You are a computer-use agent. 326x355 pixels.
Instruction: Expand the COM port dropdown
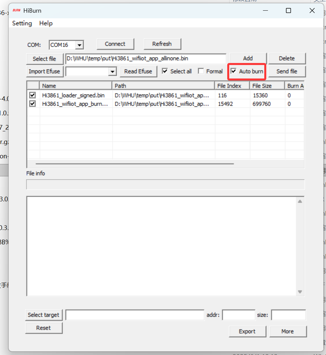click(79, 45)
